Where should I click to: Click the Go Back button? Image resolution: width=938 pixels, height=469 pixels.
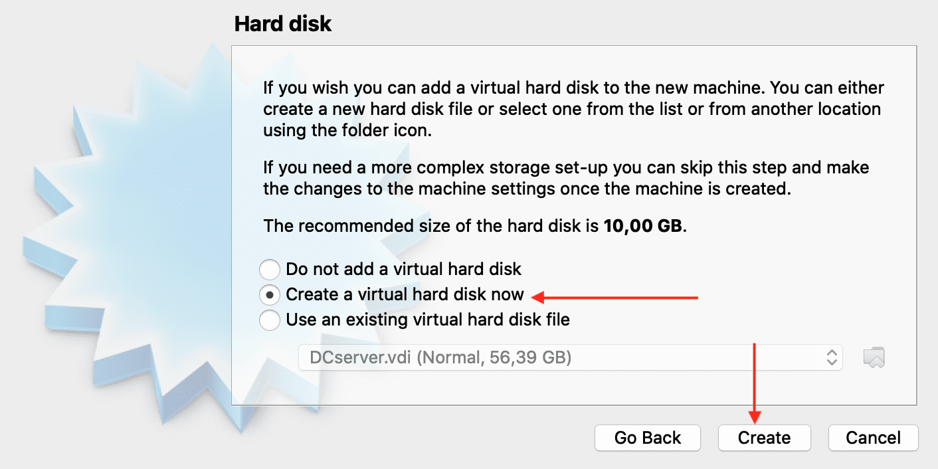[x=648, y=438]
